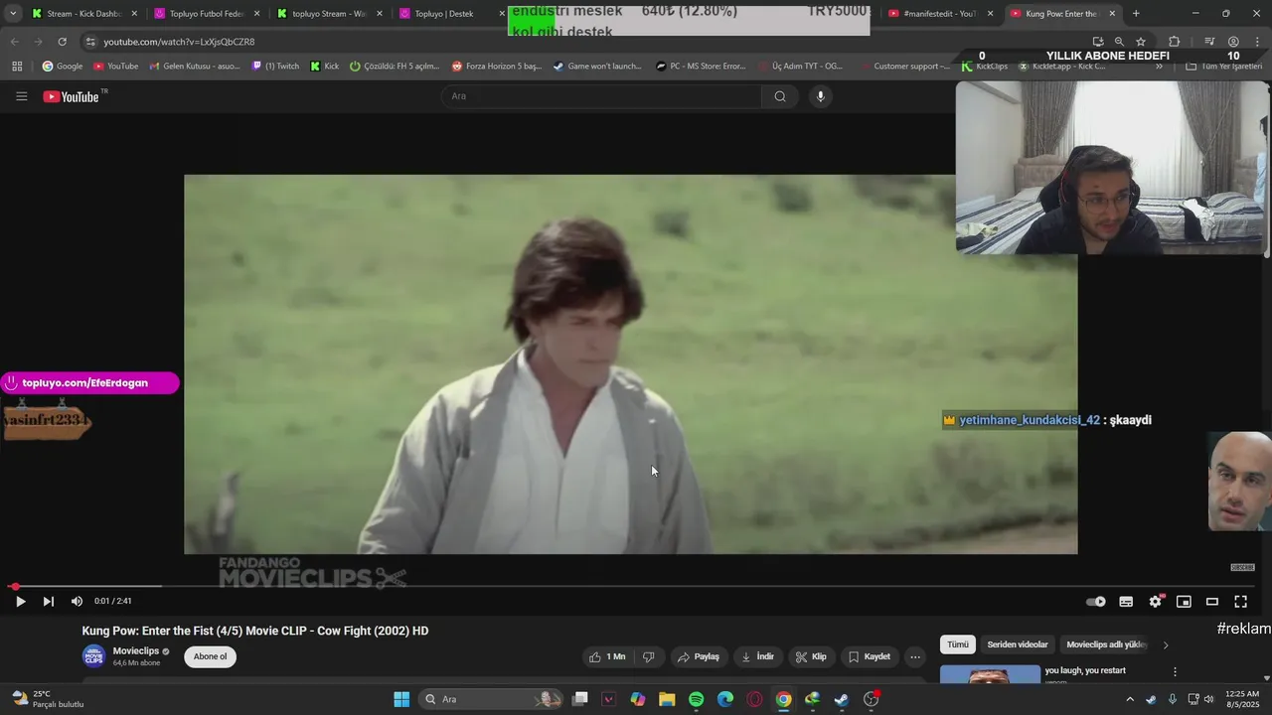Open Windows Start menu
This screenshot has width=1272, height=715.
coord(401,699)
